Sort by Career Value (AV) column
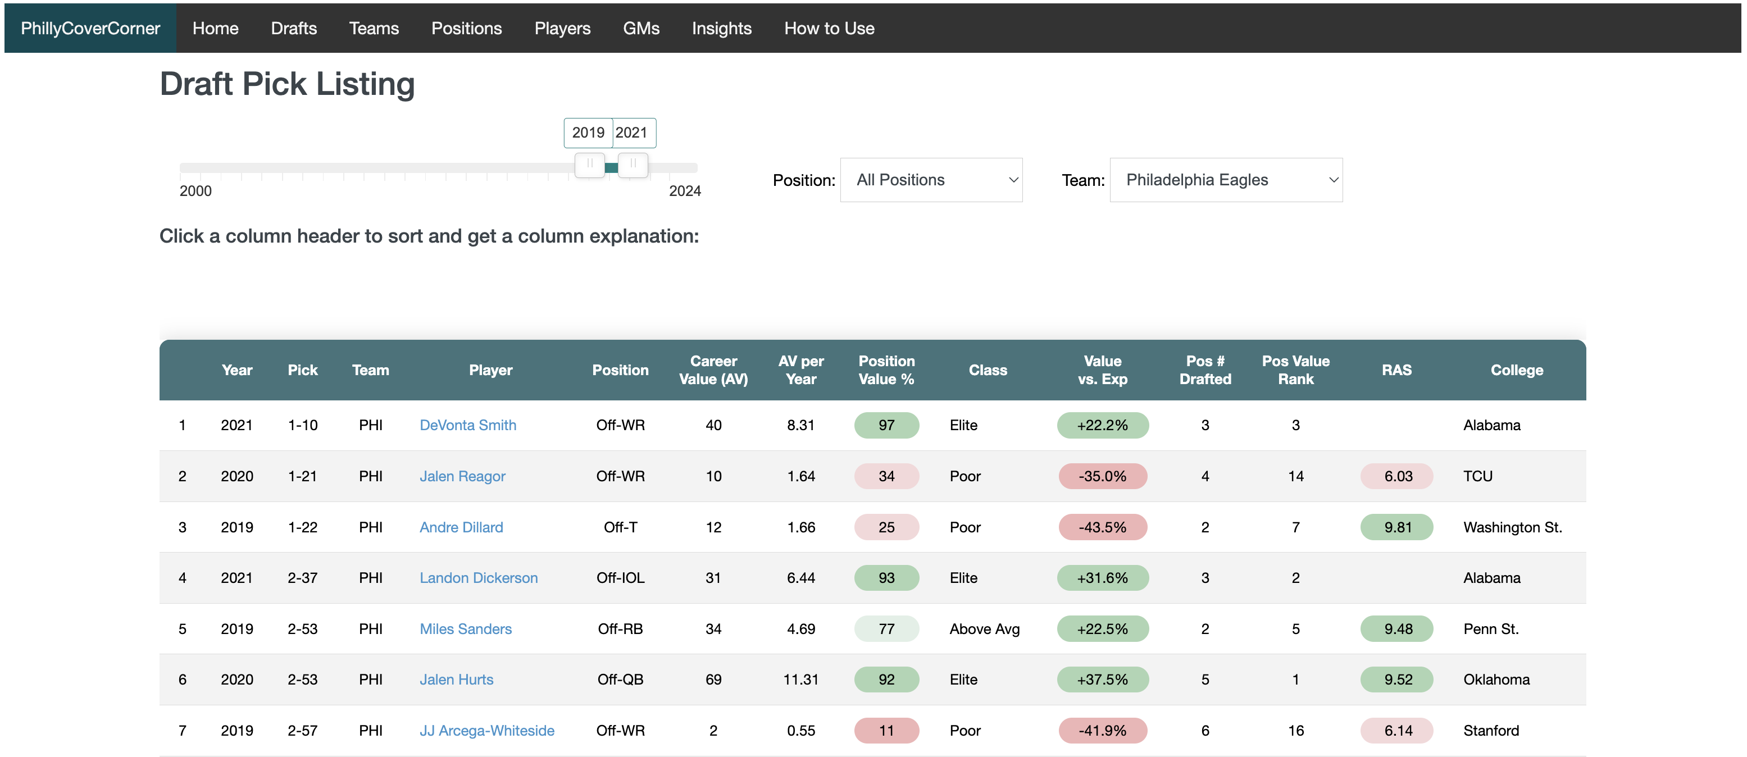The height and width of the screenshot is (757, 1747). pyautogui.click(x=713, y=370)
